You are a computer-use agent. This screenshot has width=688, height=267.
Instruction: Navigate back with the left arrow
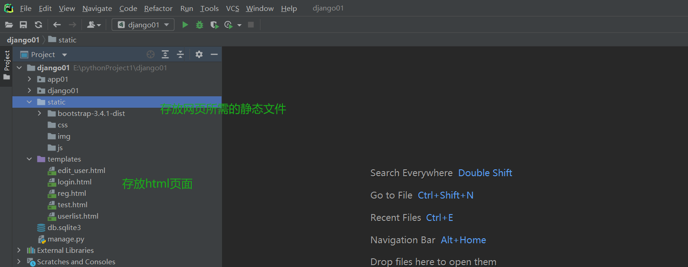coord(57,25)
